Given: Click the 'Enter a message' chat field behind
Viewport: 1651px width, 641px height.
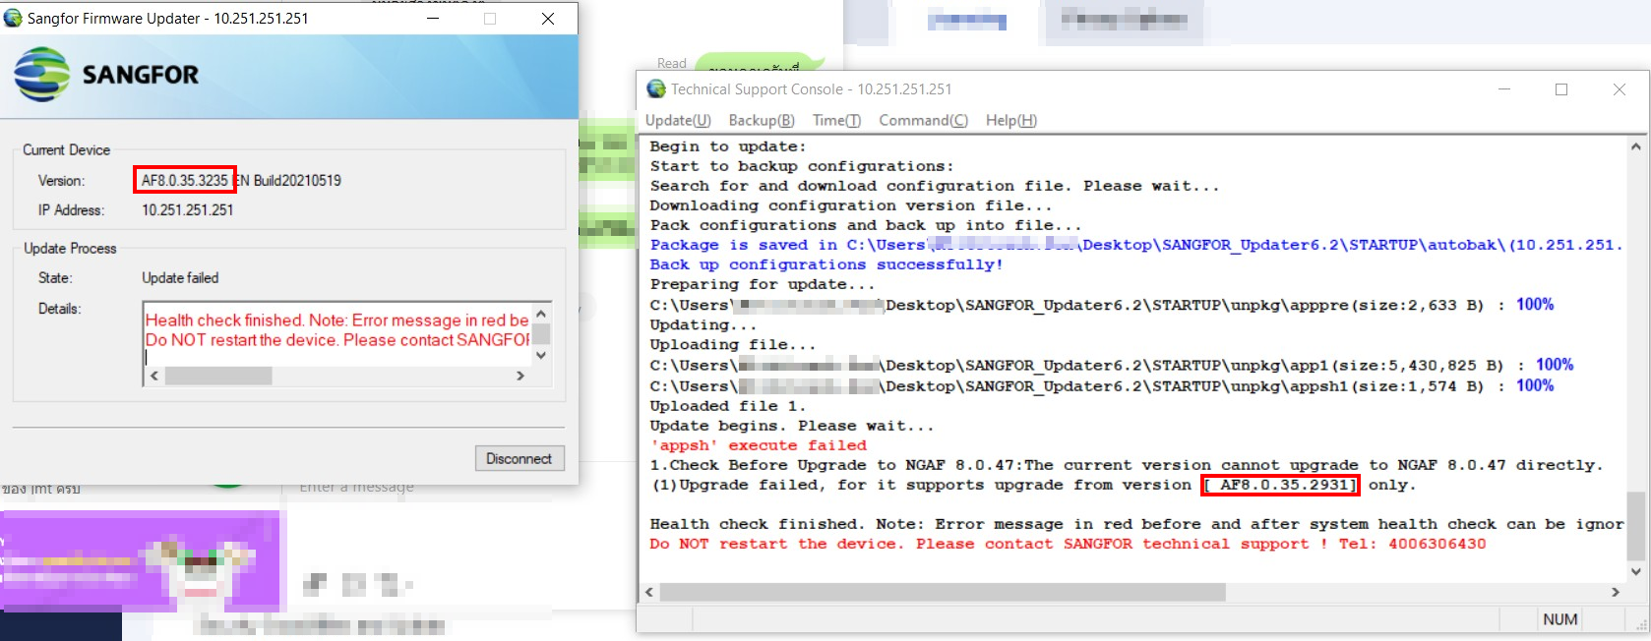Looking at the screenshot, I should pyautogui.click(x=357, y=487).
